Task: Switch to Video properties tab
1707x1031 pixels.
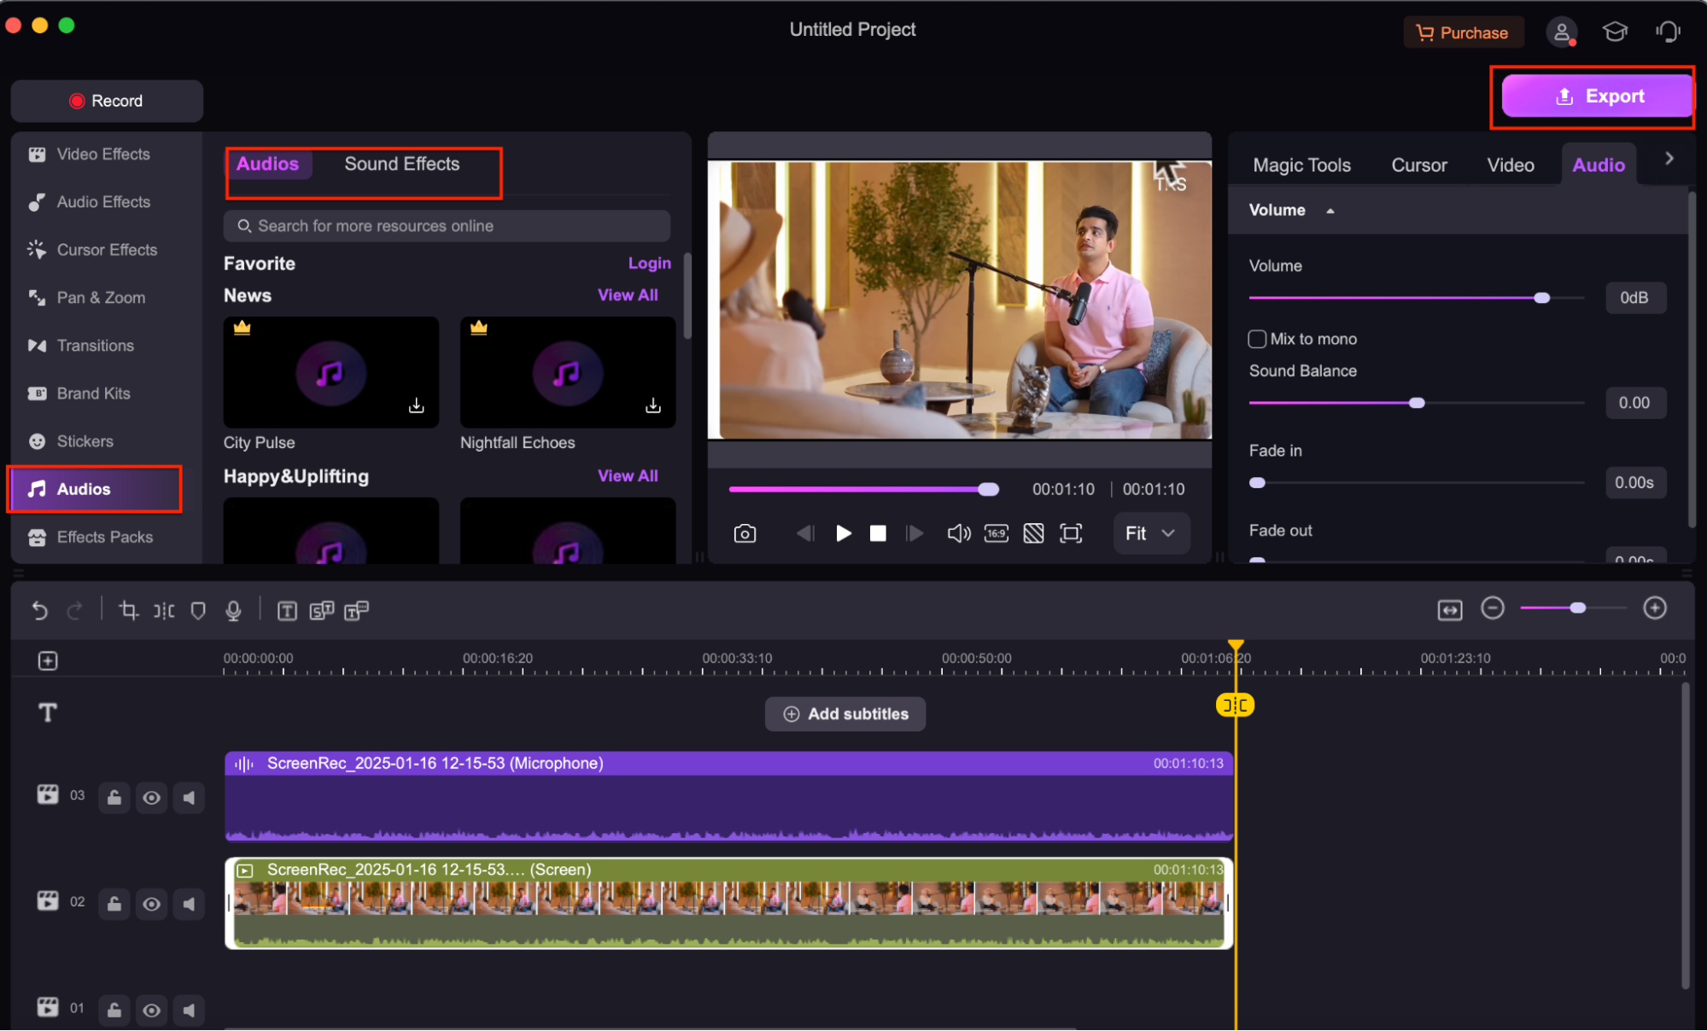Action: pyautogui.click(x=1511, y=166)
